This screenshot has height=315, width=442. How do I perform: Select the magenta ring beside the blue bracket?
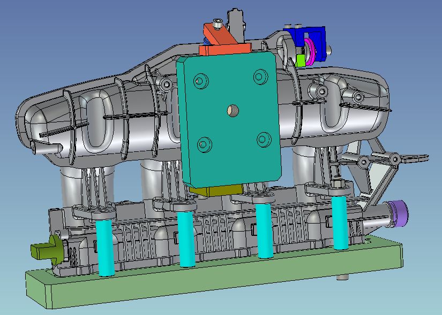(310, 52)
